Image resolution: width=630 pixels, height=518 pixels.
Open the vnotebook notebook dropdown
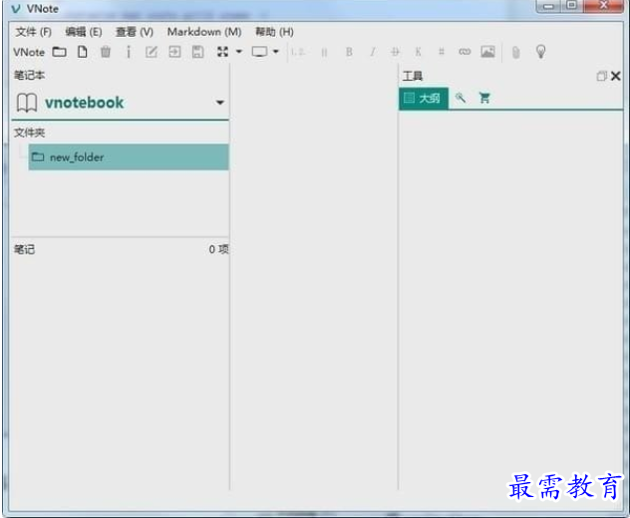point(219,103)
